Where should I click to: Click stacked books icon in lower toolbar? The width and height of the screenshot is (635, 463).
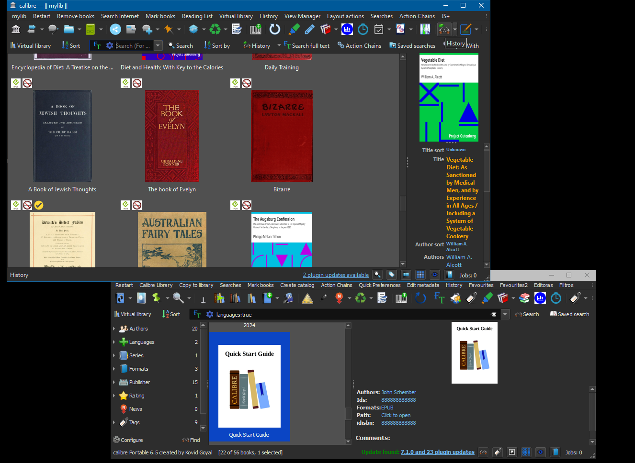point(524,298)
